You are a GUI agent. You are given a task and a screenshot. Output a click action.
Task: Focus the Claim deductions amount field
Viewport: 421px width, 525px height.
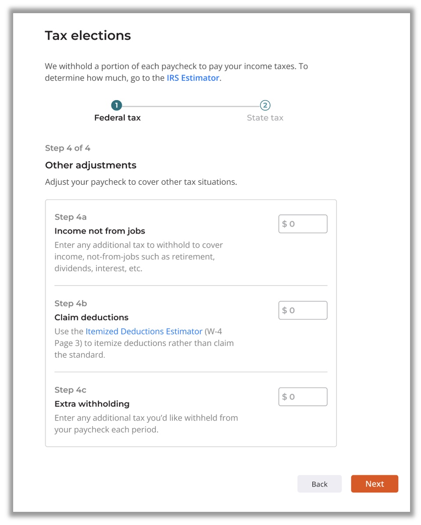[x=303, y=310]
